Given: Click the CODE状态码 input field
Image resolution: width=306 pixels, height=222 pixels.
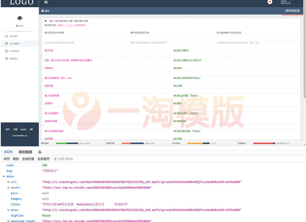Looking at the screenshot, I should (x=257, y=38).
